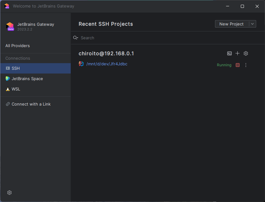Open Gateway settings gear in sidebar bottom
This screenshot has width=265, height=202.
point(9,193)
